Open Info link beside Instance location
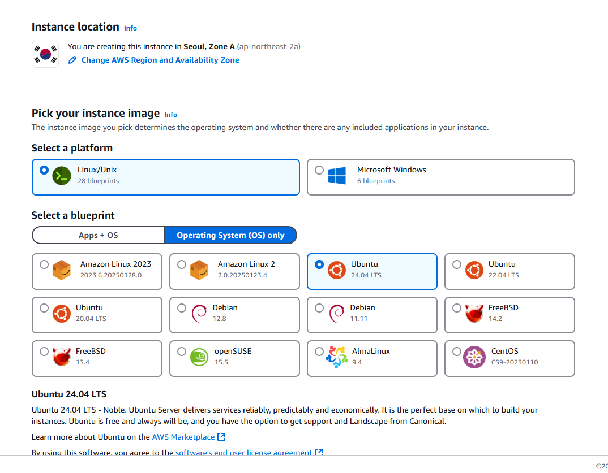 [130, 28]
